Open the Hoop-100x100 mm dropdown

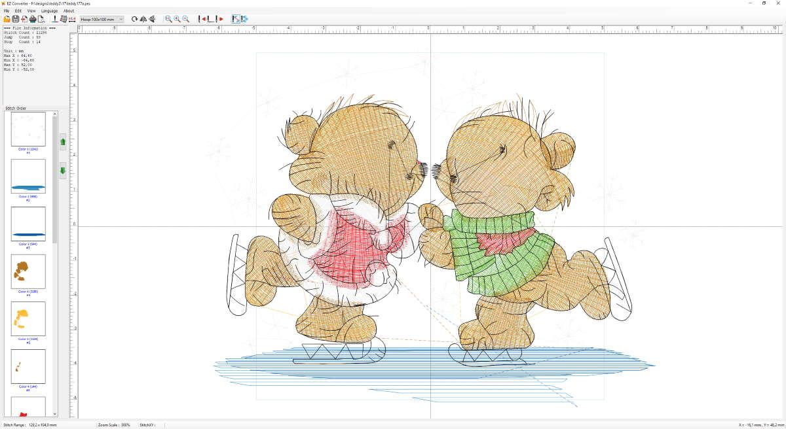coord(102,19)
